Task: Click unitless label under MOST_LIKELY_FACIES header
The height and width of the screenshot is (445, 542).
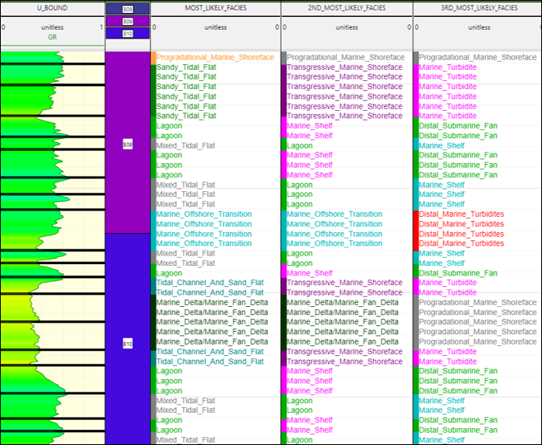Action: (216, 27)
